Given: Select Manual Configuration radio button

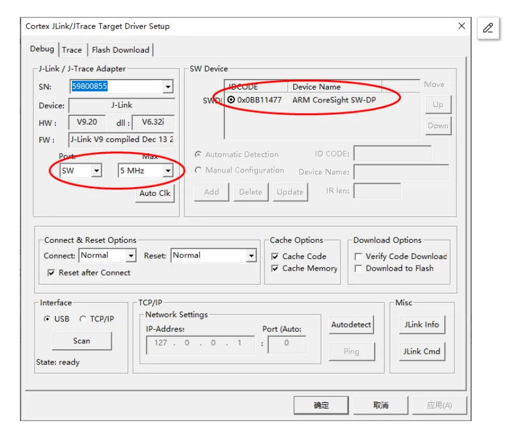Looking at the screenshot, I should click(x=198, y=170).
